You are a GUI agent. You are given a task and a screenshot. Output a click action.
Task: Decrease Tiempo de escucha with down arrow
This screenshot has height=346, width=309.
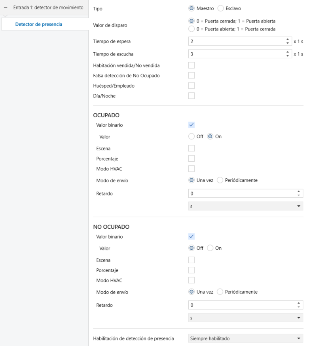tap(288, 56)
